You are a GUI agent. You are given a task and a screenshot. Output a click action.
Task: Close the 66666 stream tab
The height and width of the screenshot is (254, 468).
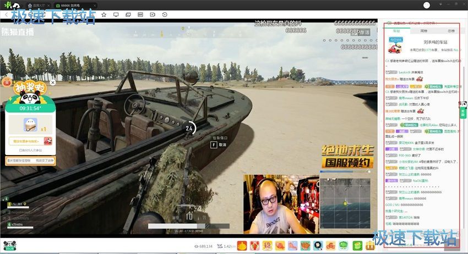coord(95,5)
